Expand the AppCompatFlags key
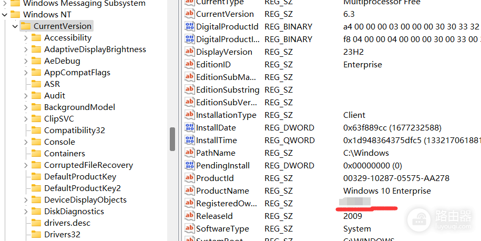 click(26, 73)
